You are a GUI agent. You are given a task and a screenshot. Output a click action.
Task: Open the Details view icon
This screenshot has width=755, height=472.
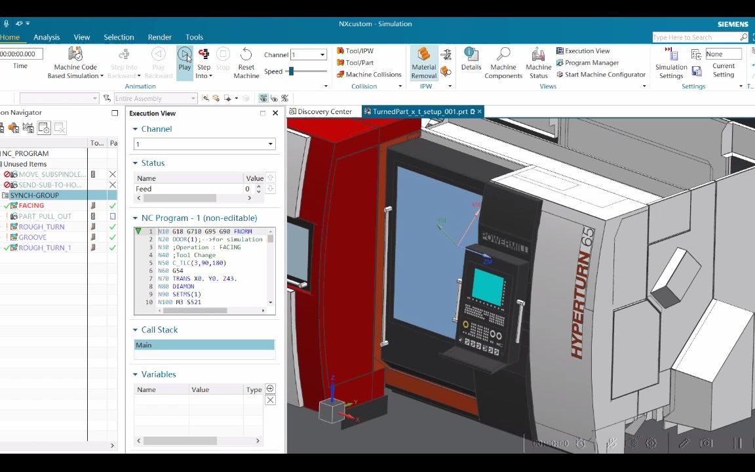(x=471, y=55)
